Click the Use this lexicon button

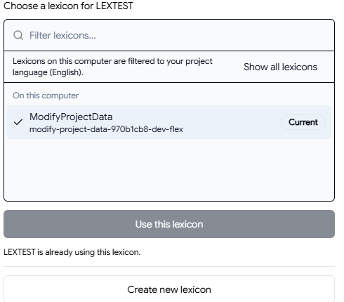click(x=169, y=224)
